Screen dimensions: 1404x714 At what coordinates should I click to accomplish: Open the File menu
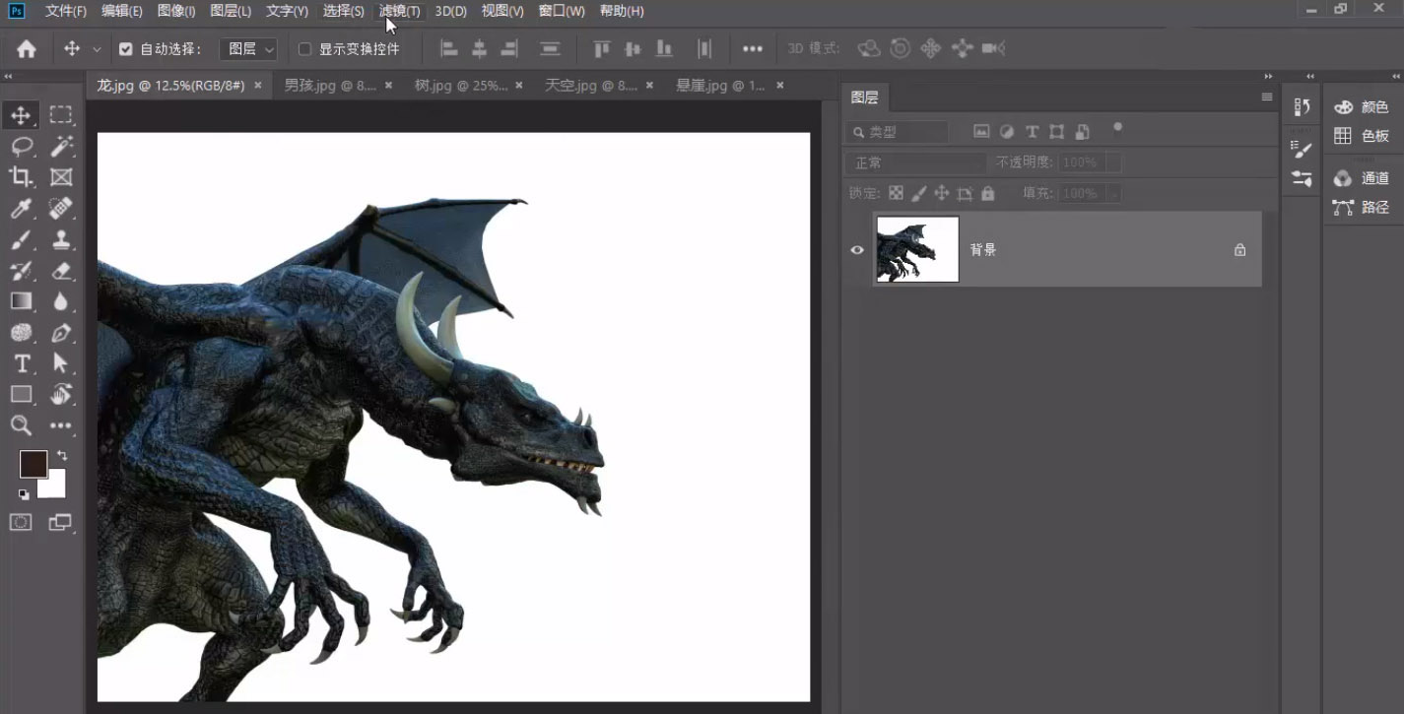(65, 11)
